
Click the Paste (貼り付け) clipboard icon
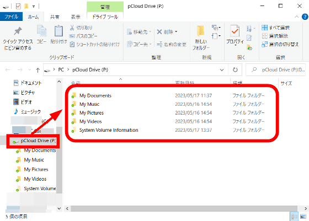58,31
